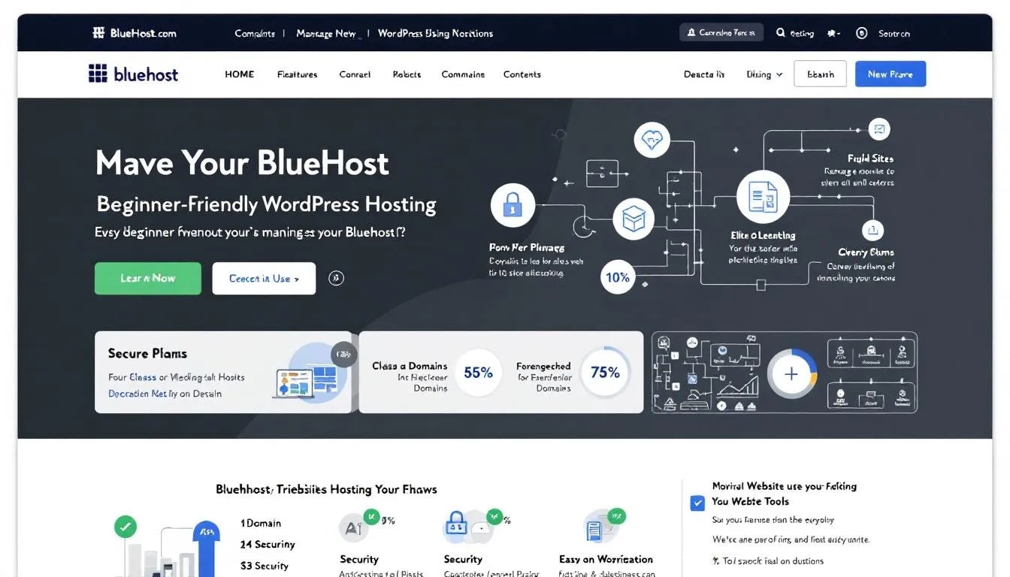Click the chat icon above Fruid Sites

click(x=878, y=129)
